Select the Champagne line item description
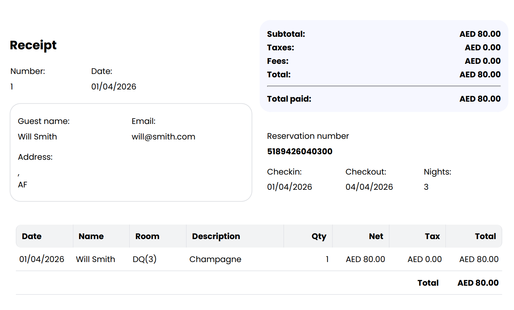Viewport: 514px width, 310px height. (215, 259)
